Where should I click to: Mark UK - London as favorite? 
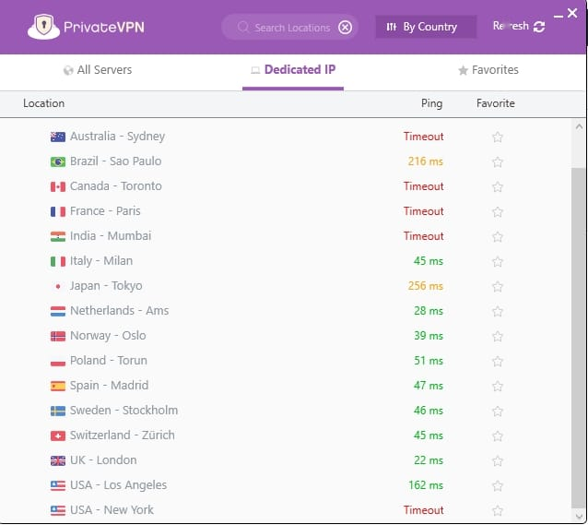[498, 460]
